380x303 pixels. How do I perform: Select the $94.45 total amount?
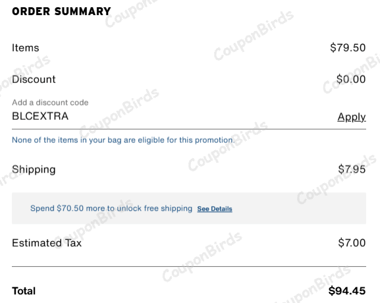click(x=347, y=290)
